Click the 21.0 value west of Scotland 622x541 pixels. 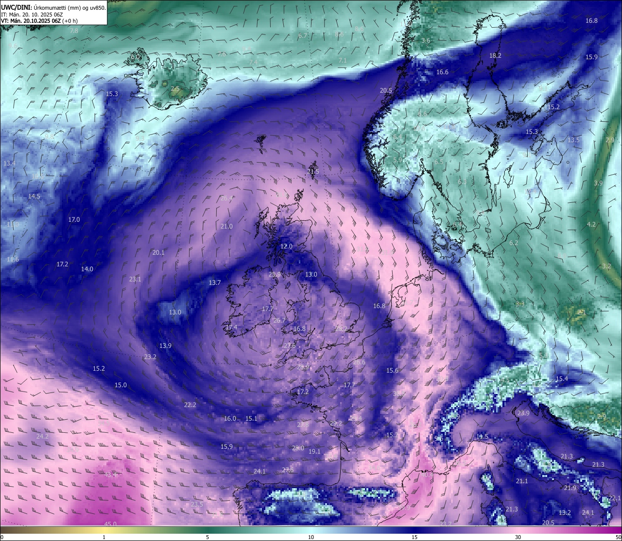click(x=226, y=226)
